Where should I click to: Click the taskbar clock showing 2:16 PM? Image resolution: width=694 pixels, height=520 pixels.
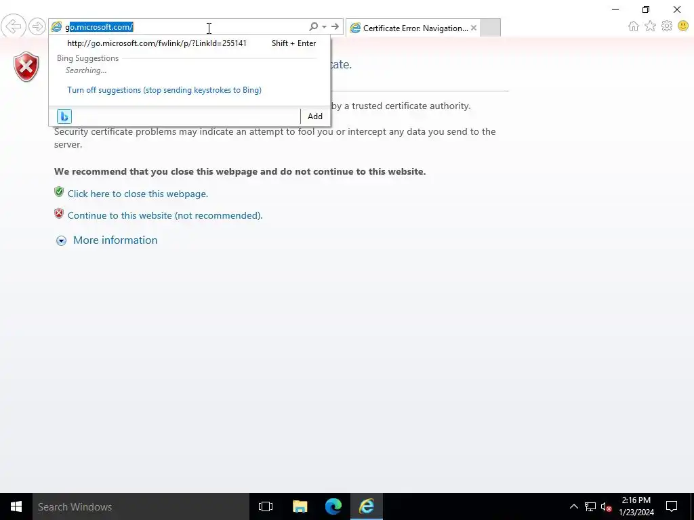tap(636, 506)
